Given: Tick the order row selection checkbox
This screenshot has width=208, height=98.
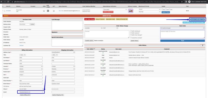Looking at the screenshot, I should pyautogui.click(x=4, y=11).
